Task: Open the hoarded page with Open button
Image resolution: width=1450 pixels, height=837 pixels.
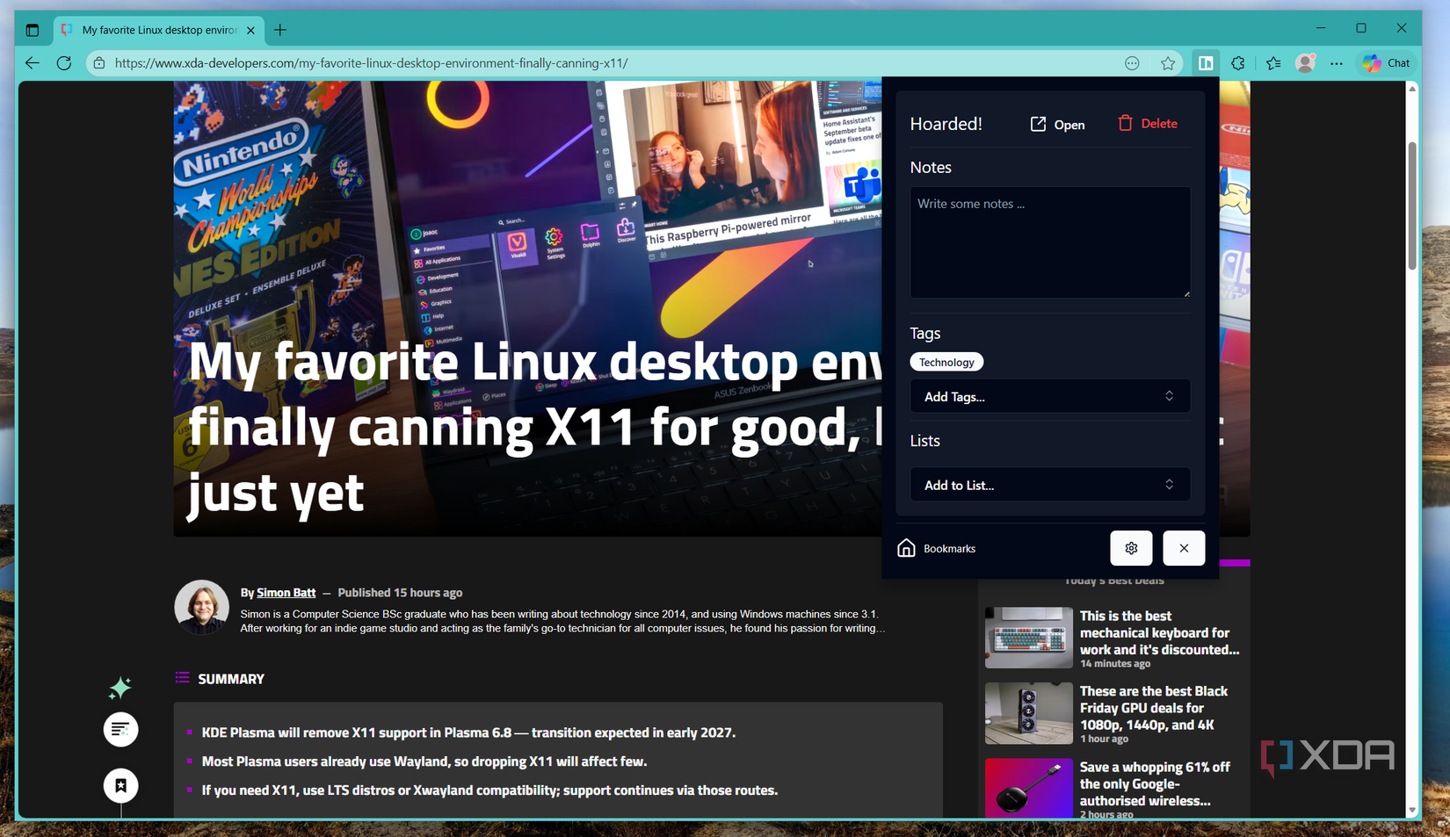Action: pyautogui.click(x=1057, y=124)
